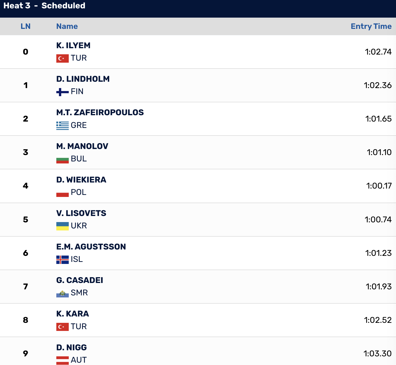Click the San Marino flag icon
This screenshot has height=365, width=396.
pos(62,293)
